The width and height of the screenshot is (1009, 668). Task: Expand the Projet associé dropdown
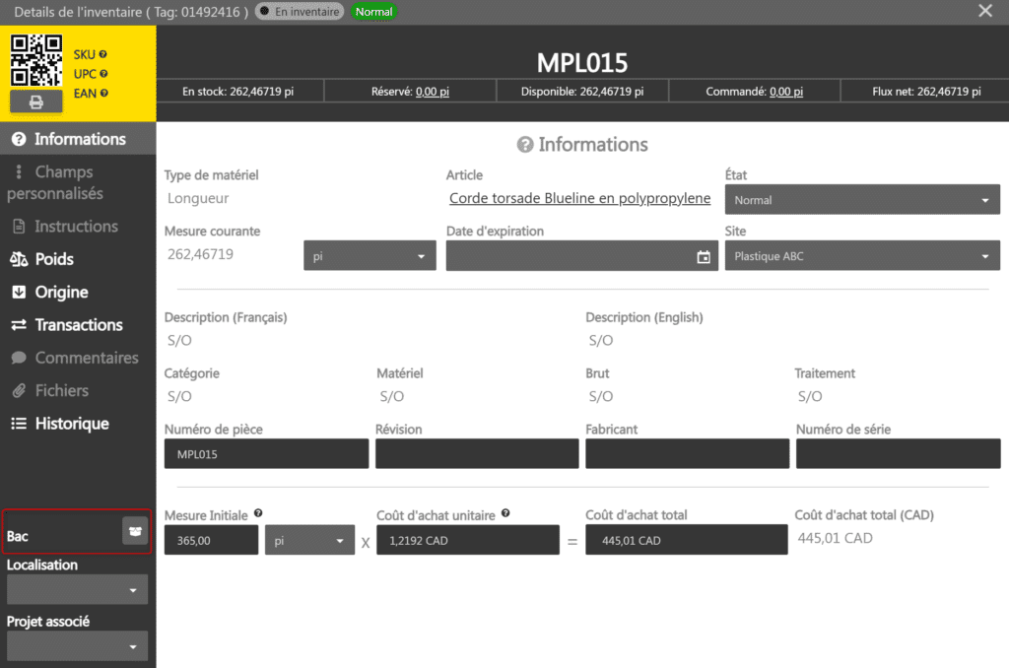77,646
